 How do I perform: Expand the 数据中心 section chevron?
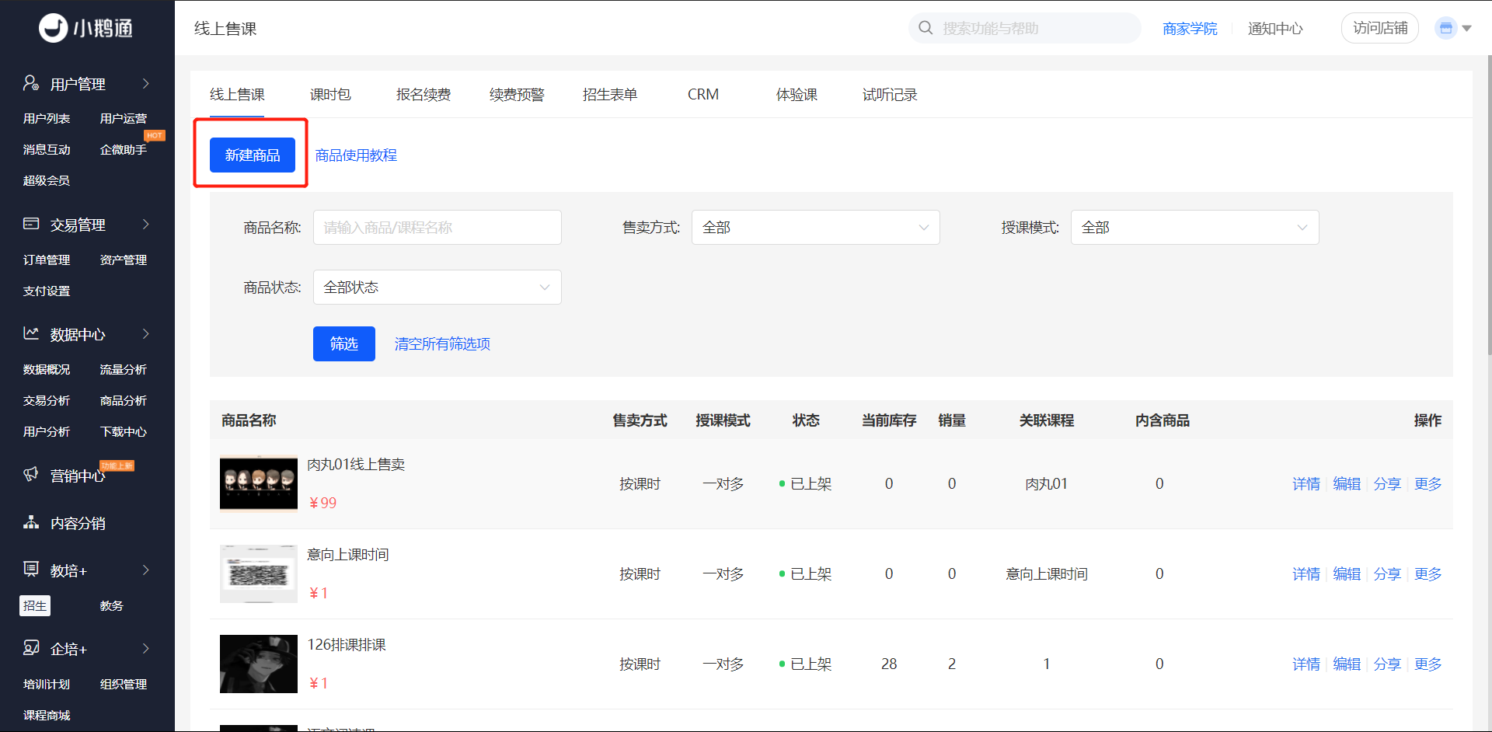145,333
